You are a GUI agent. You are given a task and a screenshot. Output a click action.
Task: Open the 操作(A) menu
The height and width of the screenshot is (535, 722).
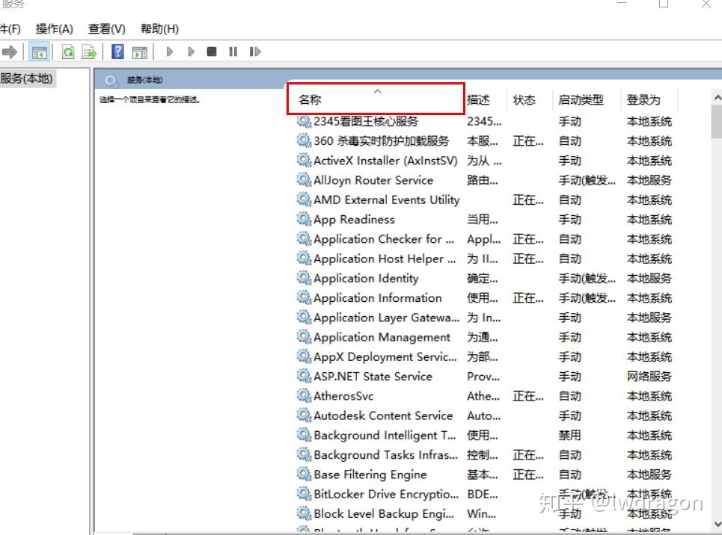coord(54,28)
